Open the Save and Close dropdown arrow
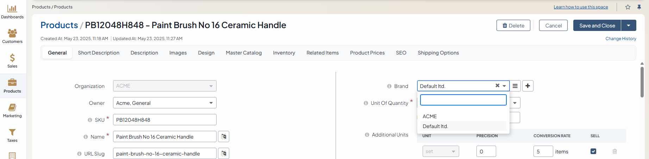 pyautogui.click(x=629, y=25)
